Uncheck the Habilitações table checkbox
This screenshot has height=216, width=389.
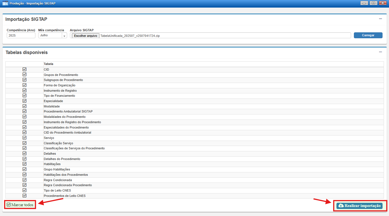coord(24,164)
